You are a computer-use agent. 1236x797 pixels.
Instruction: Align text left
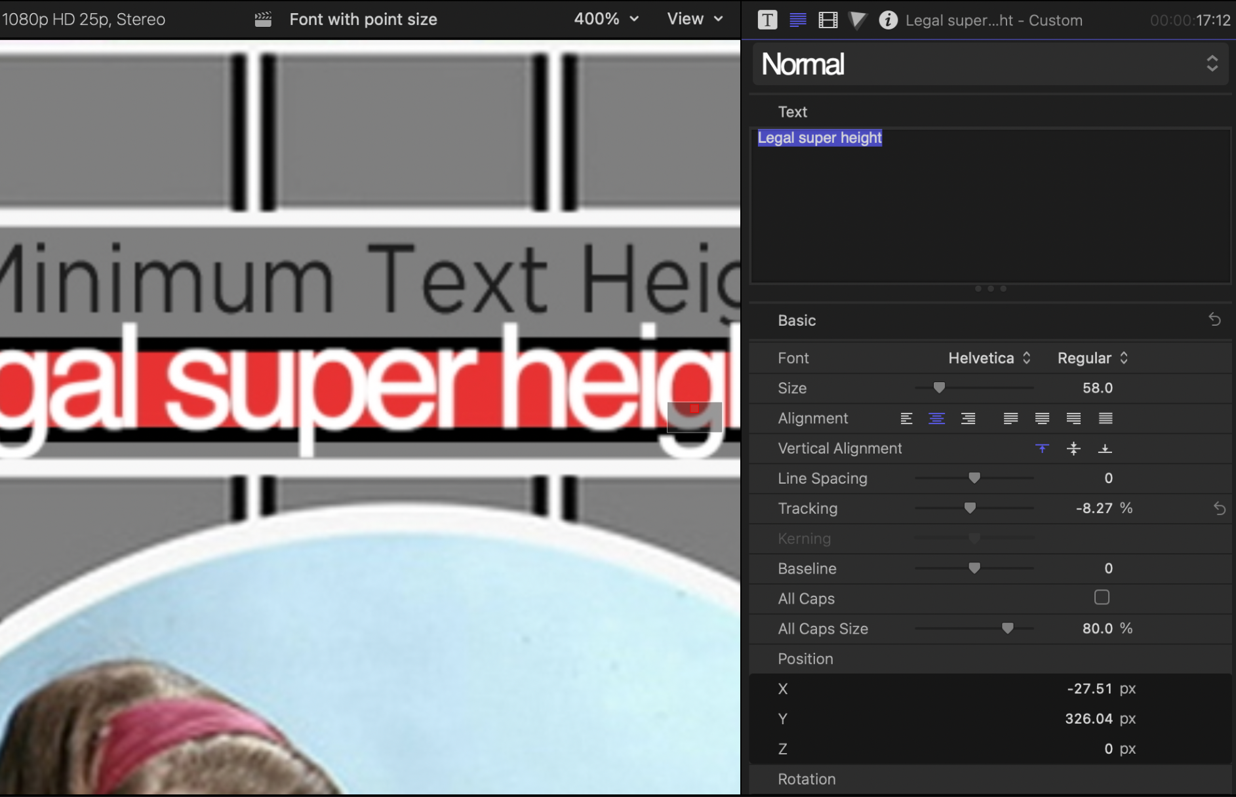906,418
